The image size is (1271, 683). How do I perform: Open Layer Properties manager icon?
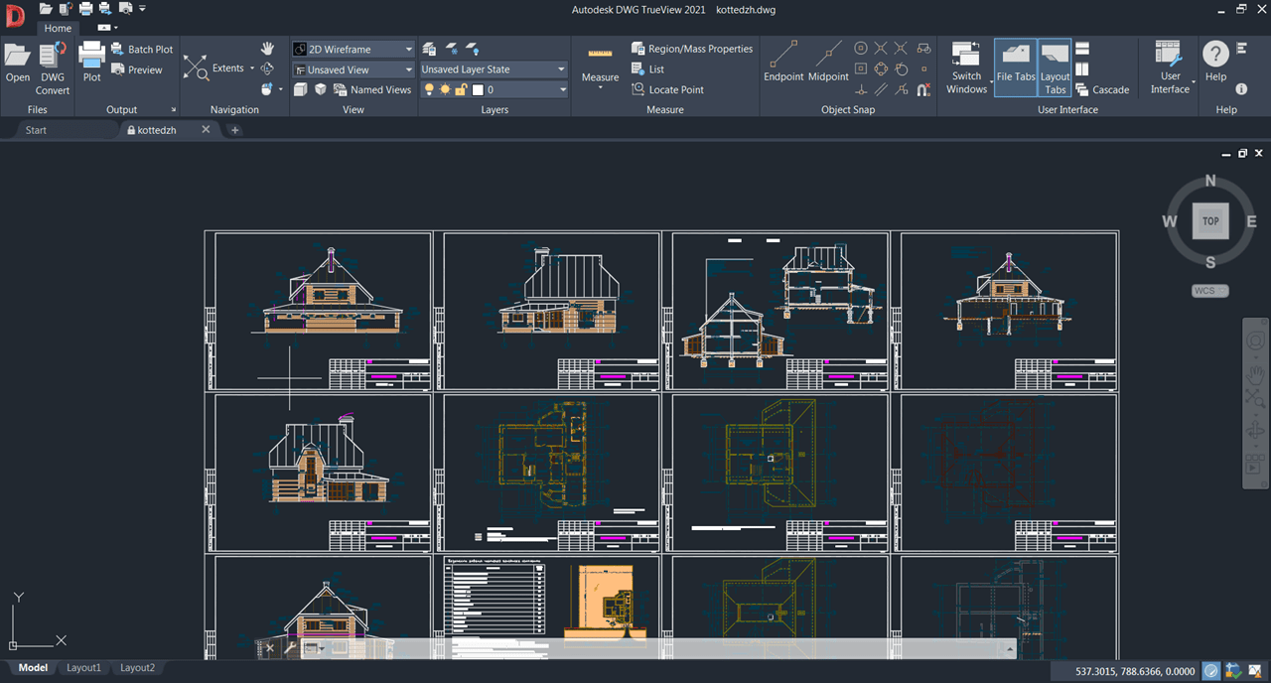tap(430, 49)
